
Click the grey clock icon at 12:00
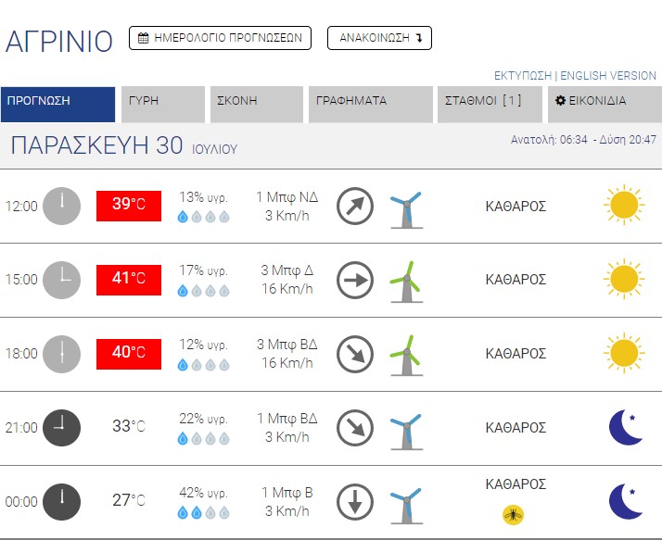(61, 206)
